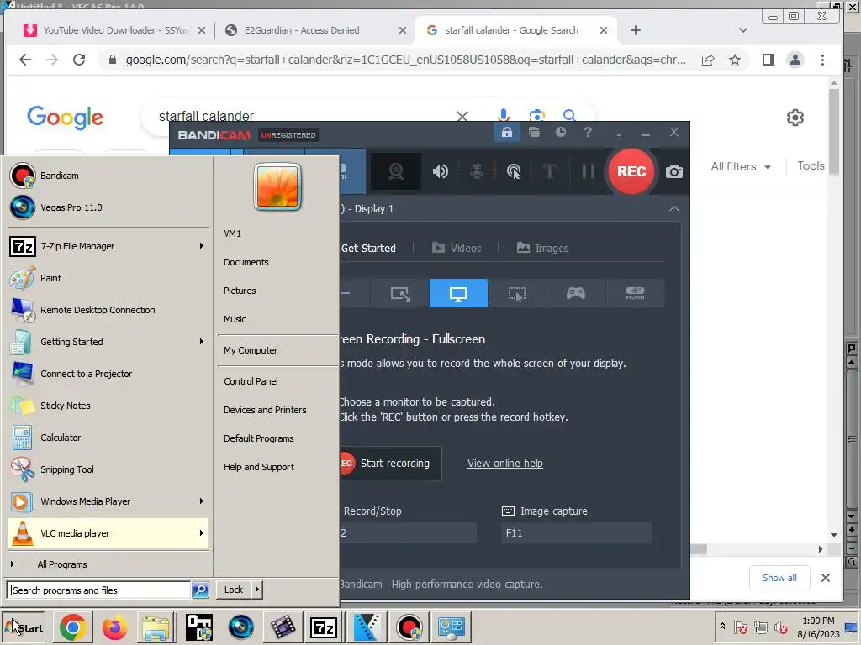This screenshot has height=645, width=861.
Task: Start Google voice search microphone
Action: tap(503, 116)
